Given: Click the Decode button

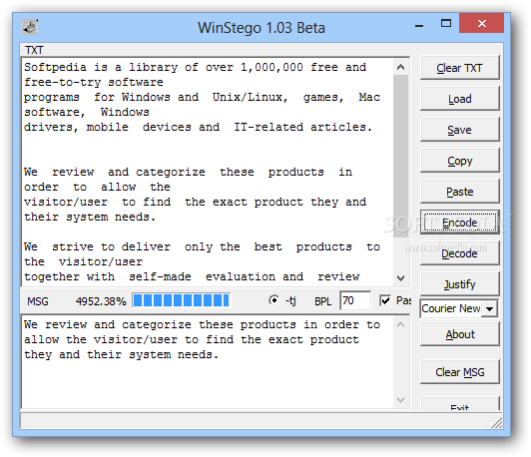Looking at the screenshot, I should (x=459, y=253).
